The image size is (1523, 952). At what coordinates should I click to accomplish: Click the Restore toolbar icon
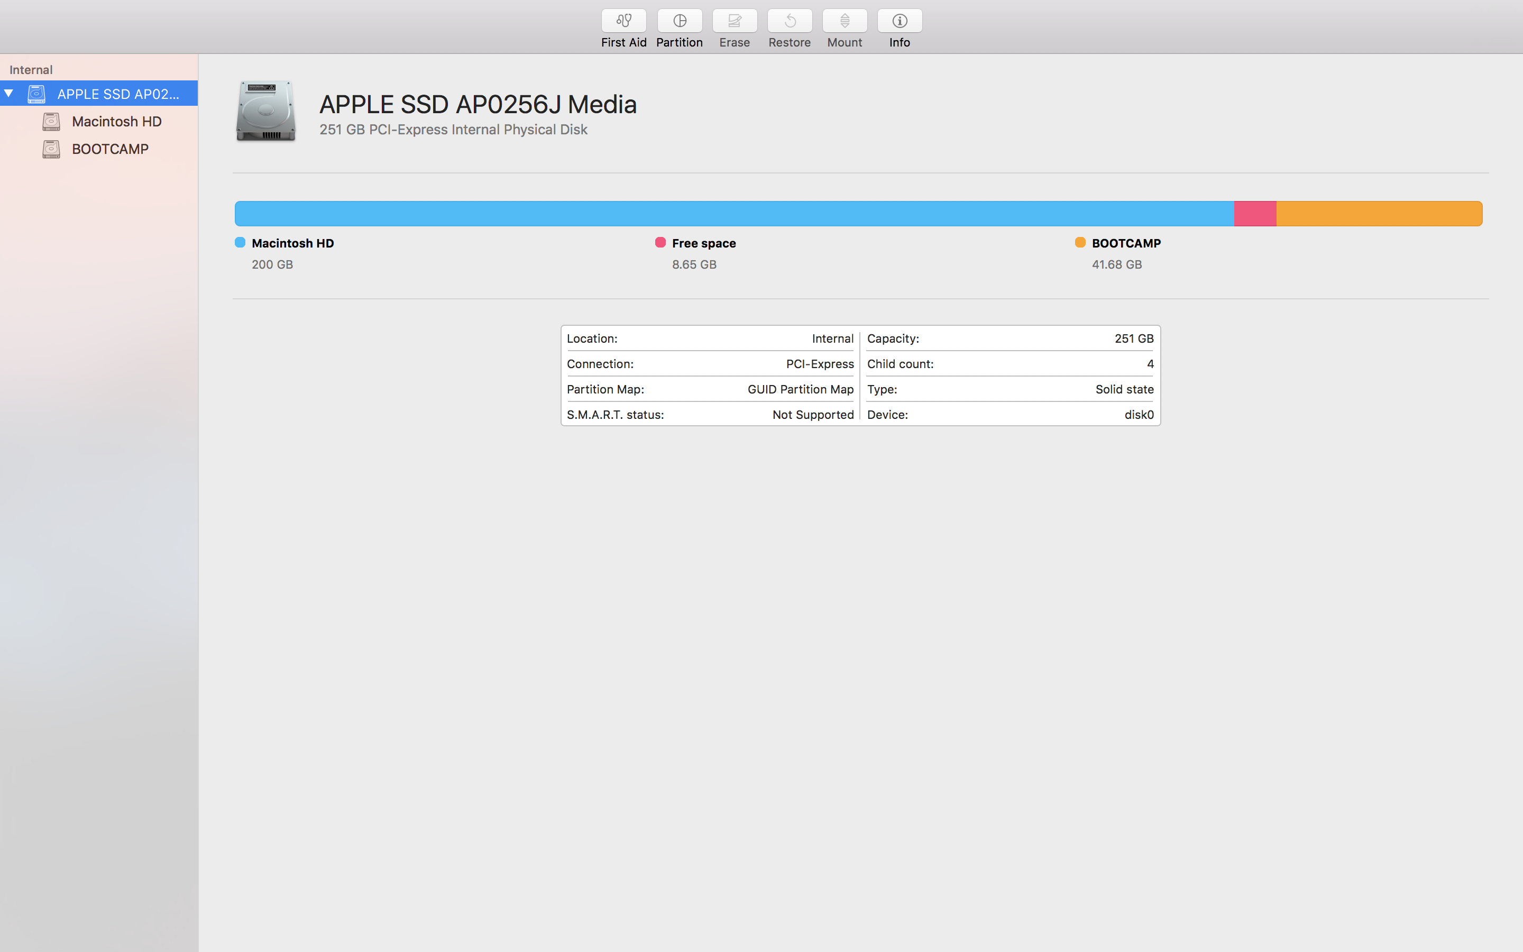tap(789, 21)
